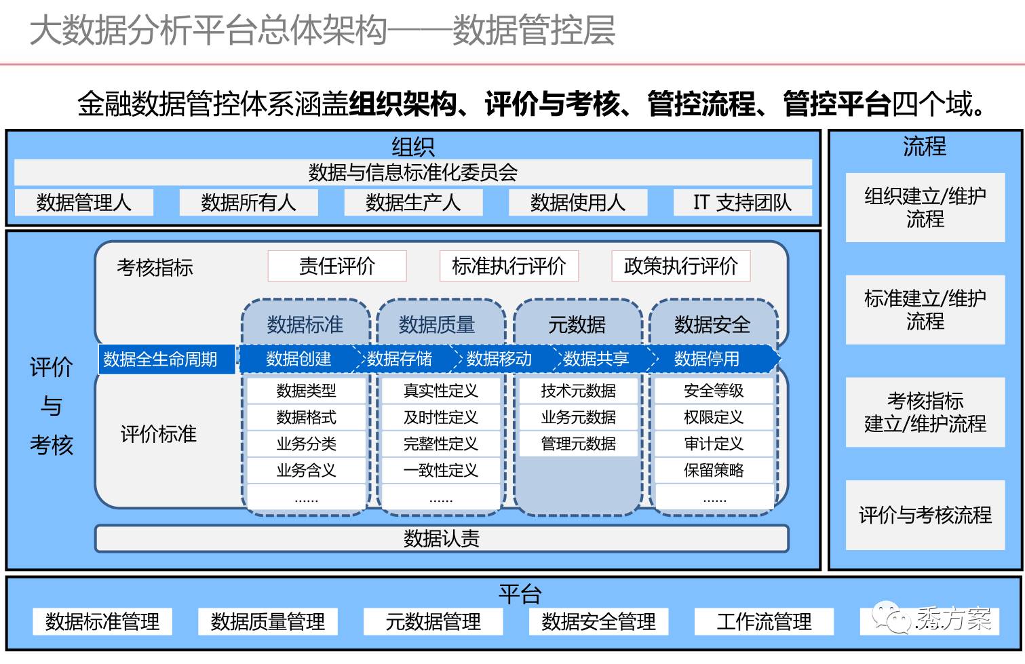Click the 数据停用 lifecycle step

click(x=707, y=359)
